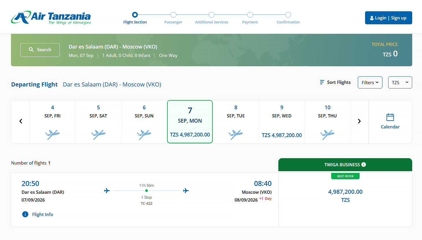422x240 pixels.
Task: Click the BEST OFFER badge
Action: 345,176
